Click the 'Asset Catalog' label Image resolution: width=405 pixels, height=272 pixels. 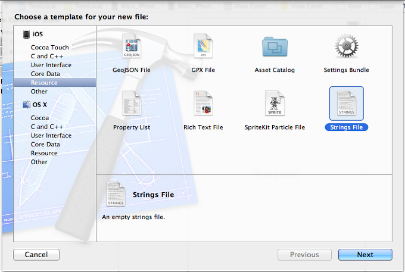pos(275,70)
